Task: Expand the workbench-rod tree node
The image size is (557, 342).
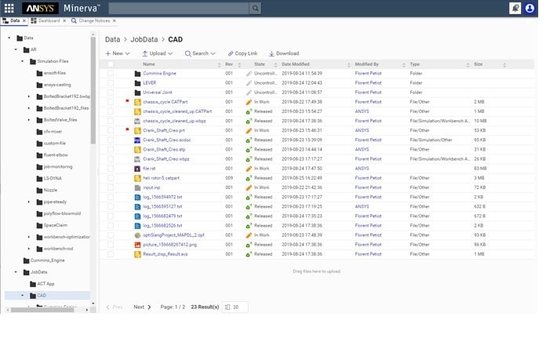Action: point(29,249)
